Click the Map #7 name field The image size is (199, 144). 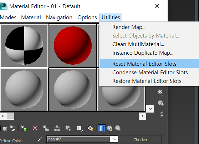pos(78,139)
